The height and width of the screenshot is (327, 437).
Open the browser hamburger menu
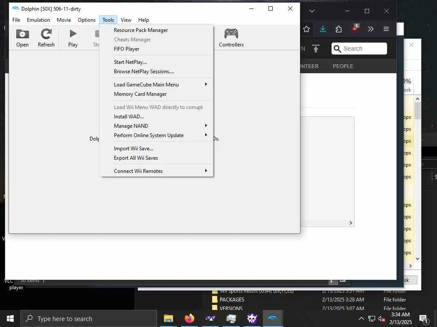coord(386,29)
